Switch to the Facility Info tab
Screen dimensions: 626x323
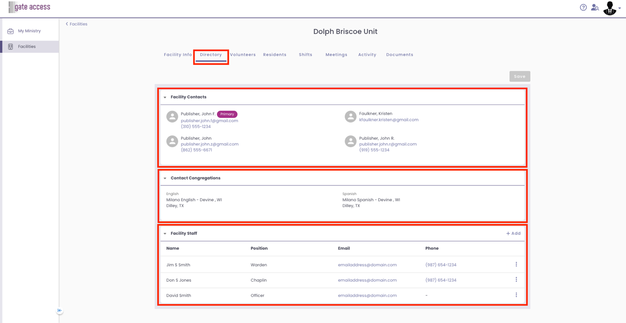(x=178, y=55)
